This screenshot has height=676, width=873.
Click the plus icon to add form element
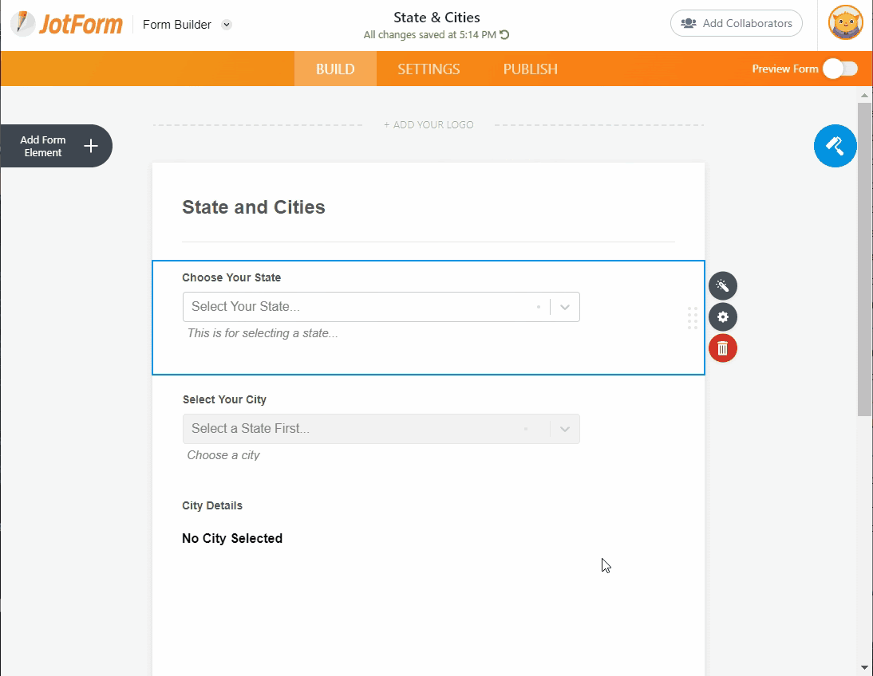(91, 146)
